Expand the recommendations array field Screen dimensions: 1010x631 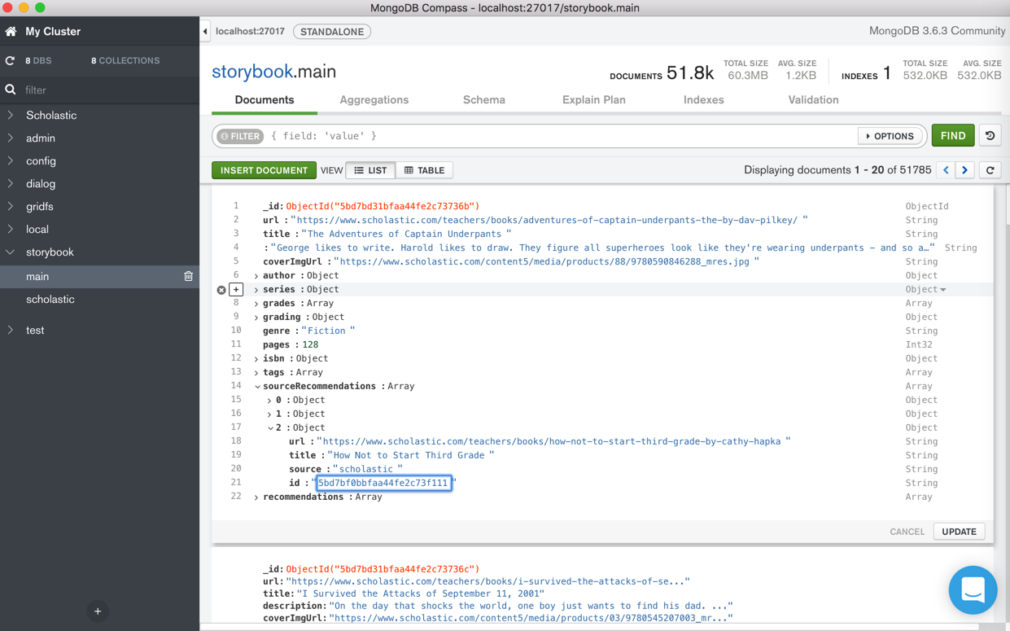(256, 497)
